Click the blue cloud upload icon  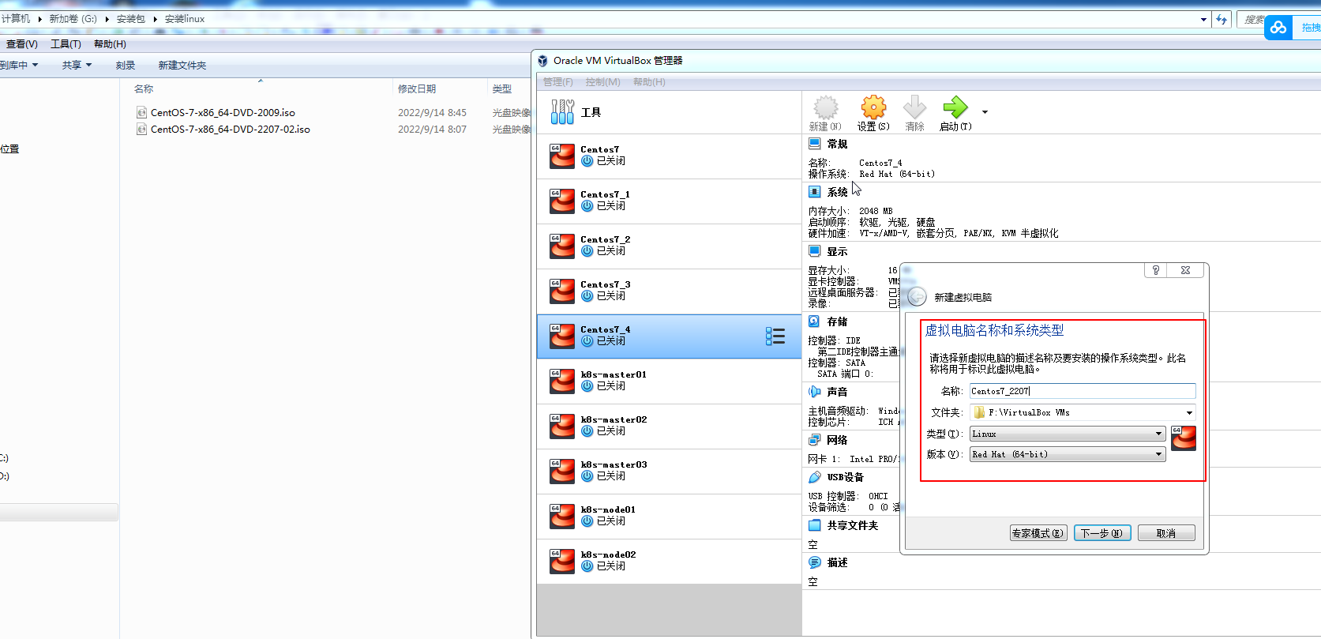tap(1278, 28)
